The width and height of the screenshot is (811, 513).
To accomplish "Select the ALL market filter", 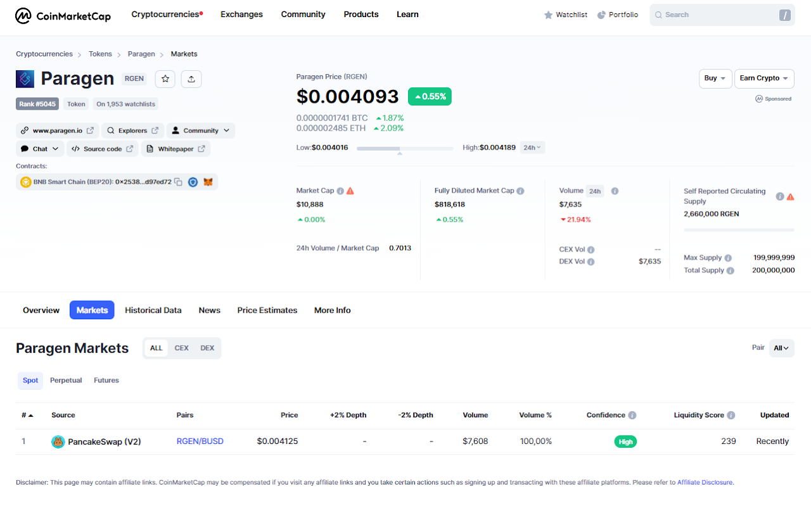I will point(156,348).
